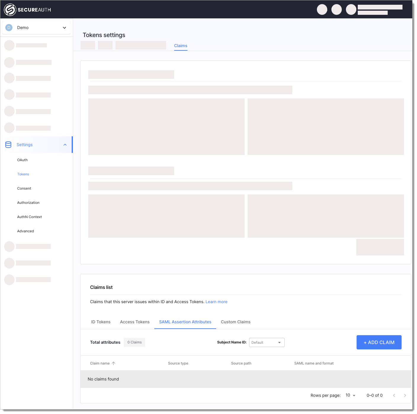
Task: Open Authorization settings
Action: [28, 203]
